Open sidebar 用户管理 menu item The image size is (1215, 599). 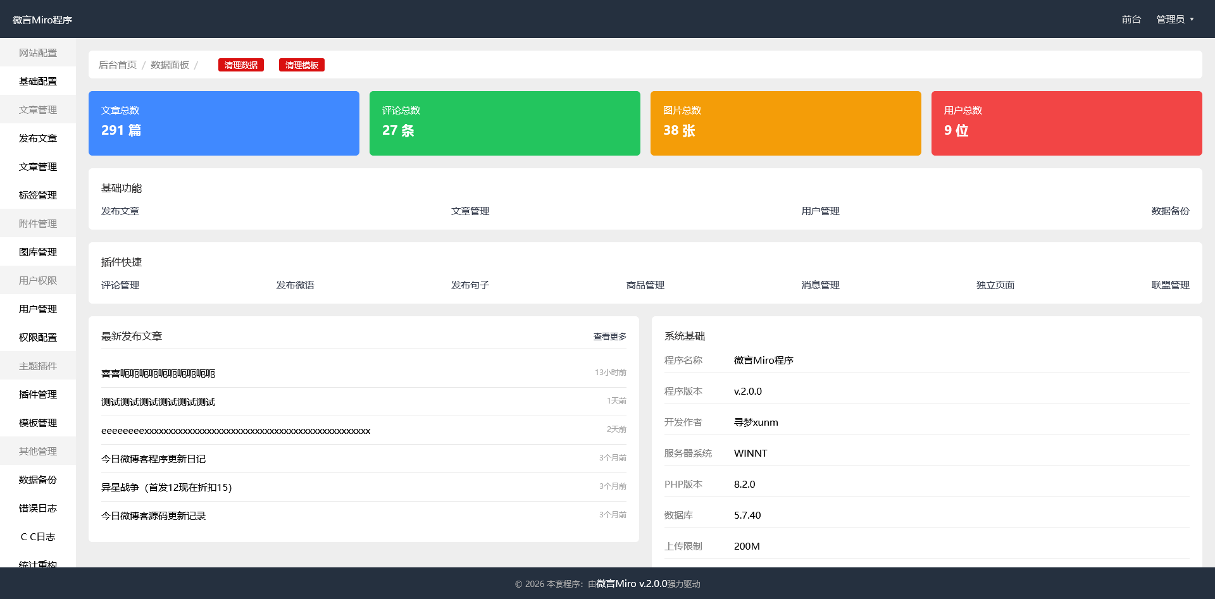(x=38, y=309)
